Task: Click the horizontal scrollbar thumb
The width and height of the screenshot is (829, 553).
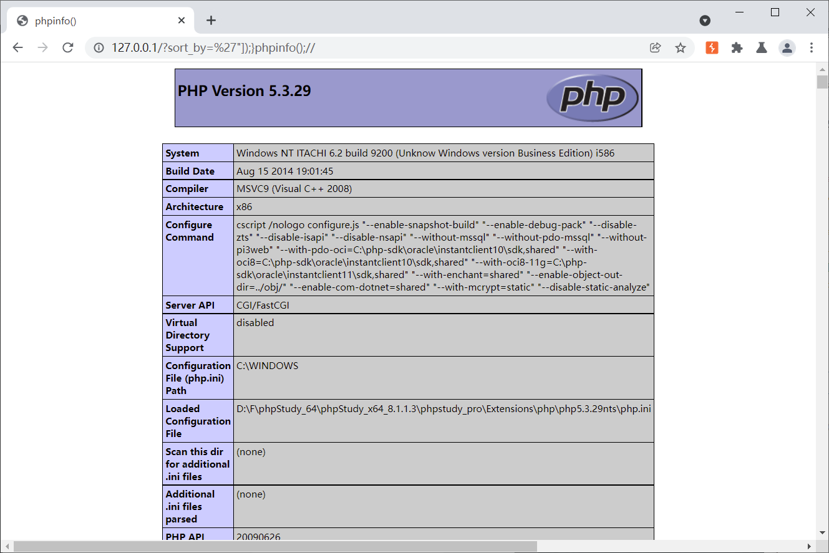Action: click(x=275, y=546)
